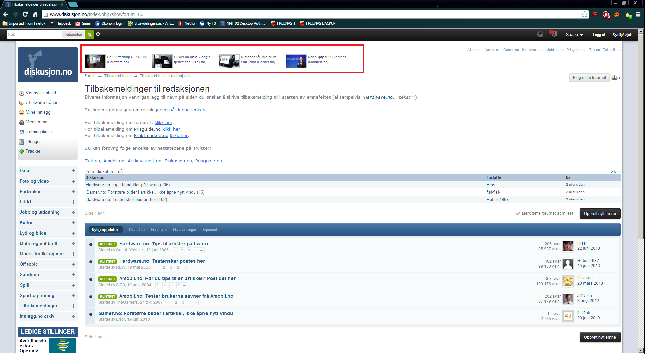Viewport: 645px width, 356px height.
Task: Open the på denne lenken link
Action: tap(187, 110)
